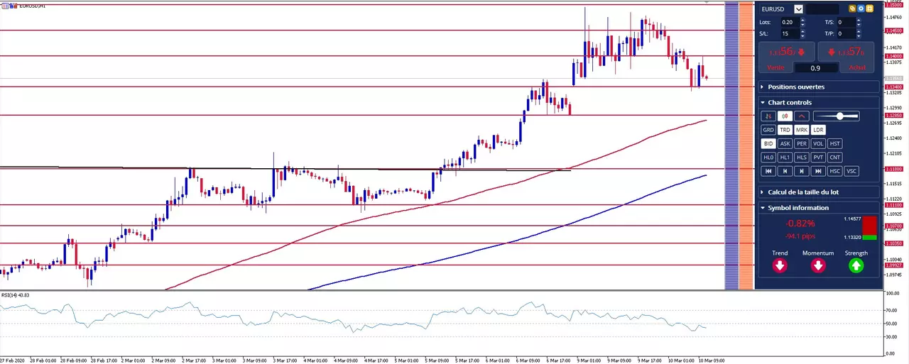This screenshot has height=364, width=909.
Task: Toggle the TRD button
Action: pos(785,130)
